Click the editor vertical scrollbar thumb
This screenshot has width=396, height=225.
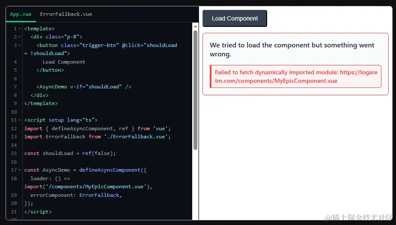tap(195, 90)
